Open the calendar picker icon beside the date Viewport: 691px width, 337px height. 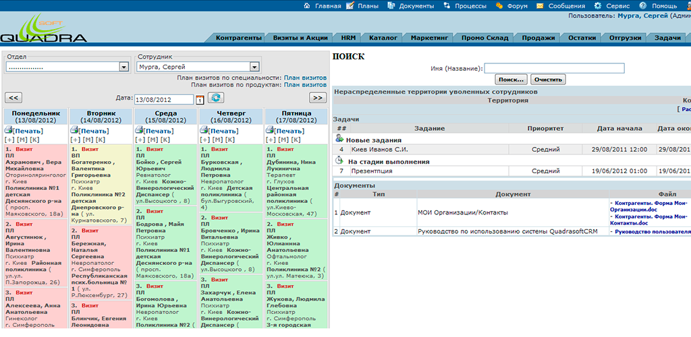click(200, 100)
